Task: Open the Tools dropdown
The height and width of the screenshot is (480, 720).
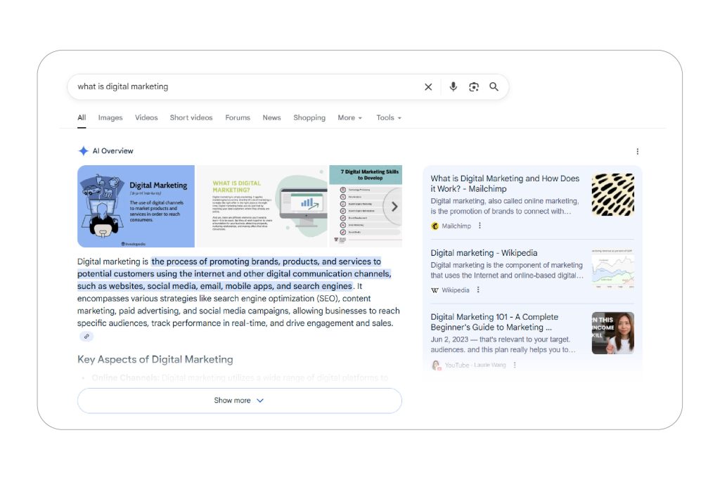Action: [389, 118]
